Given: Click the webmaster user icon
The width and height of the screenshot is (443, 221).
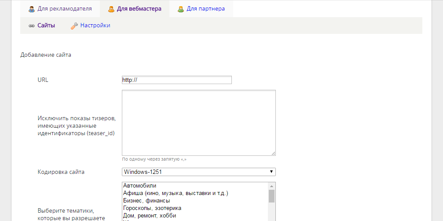Looking at the screenshot, I should (x=111, y=9).
